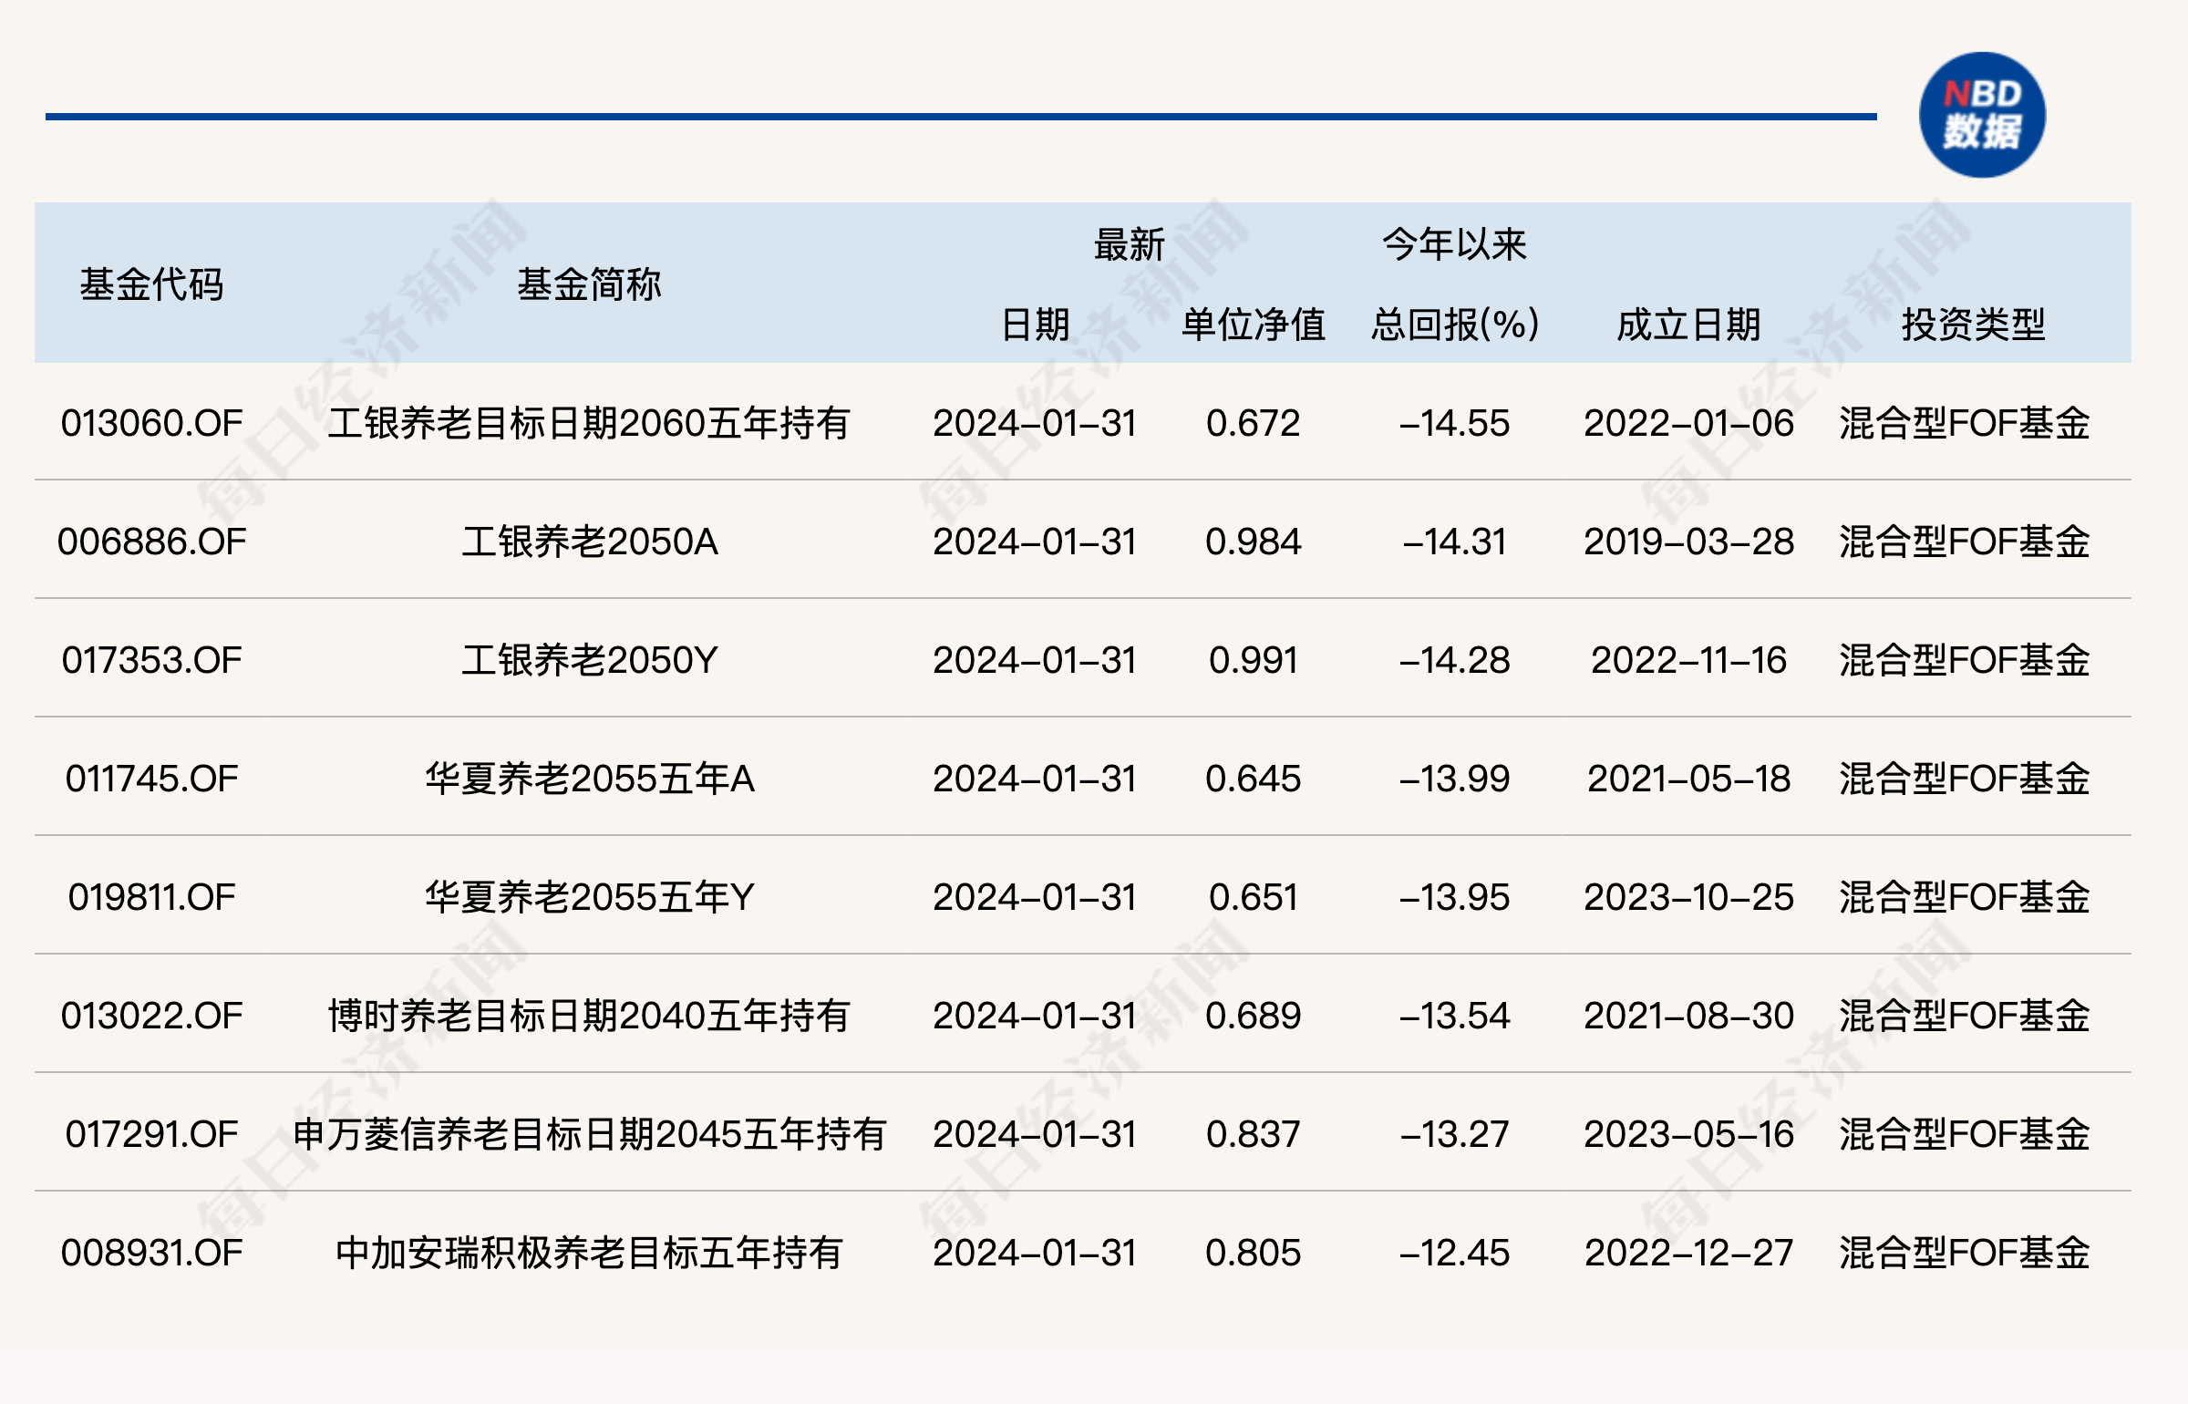Select fund name 工银养老目标日期2060五年持有
This screenshot has width=2188, height=1404.
[x=589, y=423]
